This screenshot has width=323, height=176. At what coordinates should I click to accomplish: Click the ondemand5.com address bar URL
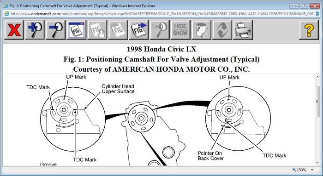161,14
